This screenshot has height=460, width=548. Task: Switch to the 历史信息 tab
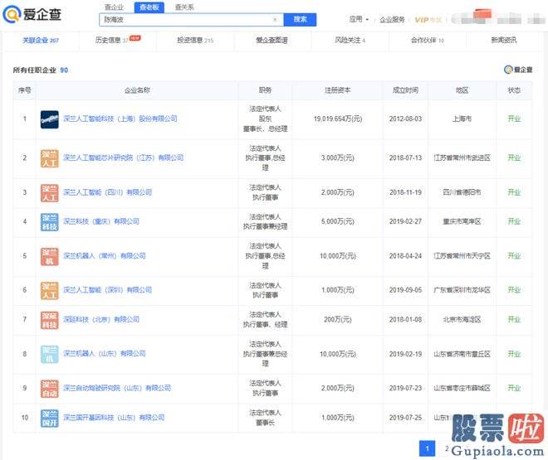click(118, 40)
